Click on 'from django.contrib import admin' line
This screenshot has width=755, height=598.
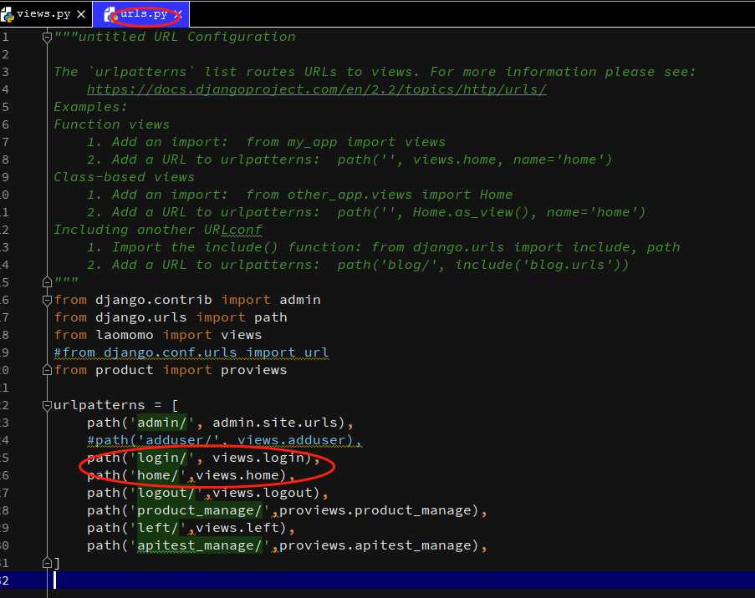187,300
